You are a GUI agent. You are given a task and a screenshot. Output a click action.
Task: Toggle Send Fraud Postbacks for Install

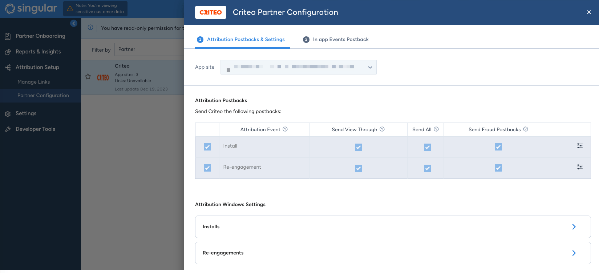[498, 147]
